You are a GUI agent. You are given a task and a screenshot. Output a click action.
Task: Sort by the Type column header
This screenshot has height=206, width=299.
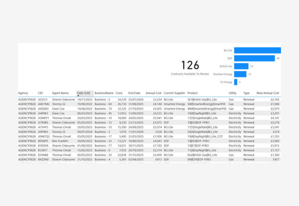coord(247,93)
